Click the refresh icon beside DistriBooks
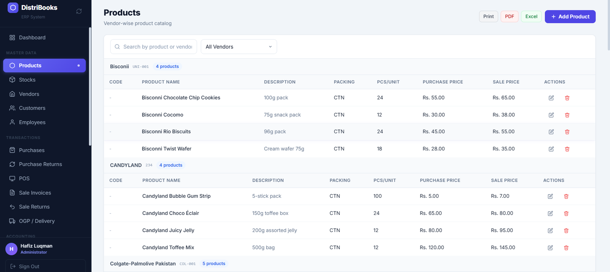This screenshot has width=610, height=272. (79, 11)
